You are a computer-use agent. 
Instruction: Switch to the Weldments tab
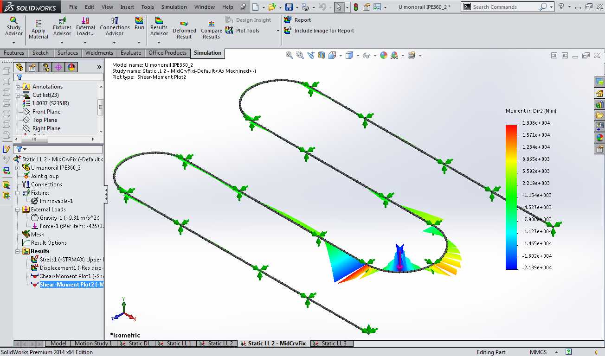click(x=99, y=53)
